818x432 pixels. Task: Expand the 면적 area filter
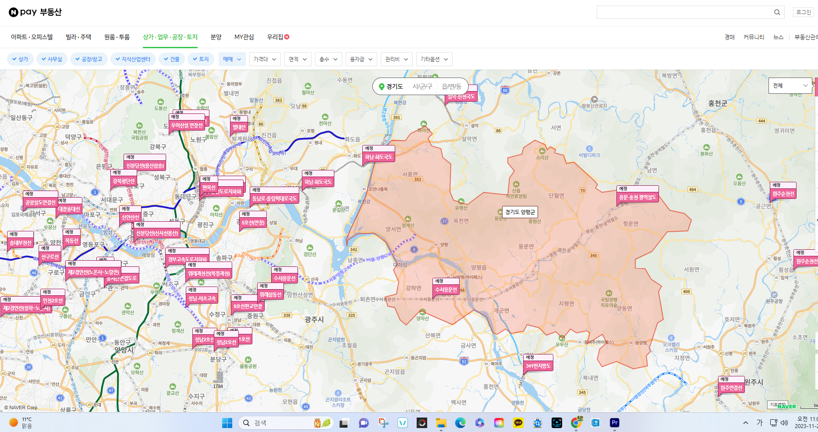point(298,59)
